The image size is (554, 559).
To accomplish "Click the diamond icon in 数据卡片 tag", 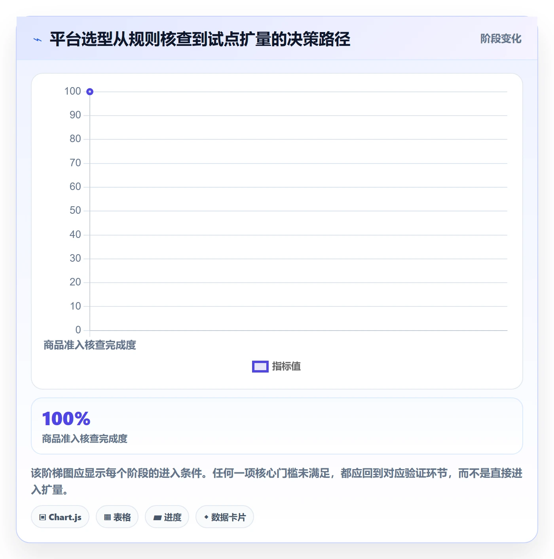I will [x=206, y=517].
